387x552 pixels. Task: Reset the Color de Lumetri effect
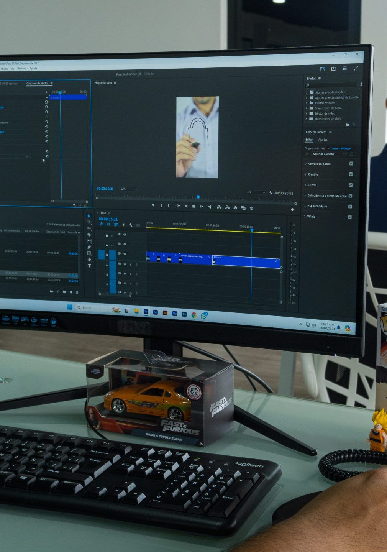[351, 154]
